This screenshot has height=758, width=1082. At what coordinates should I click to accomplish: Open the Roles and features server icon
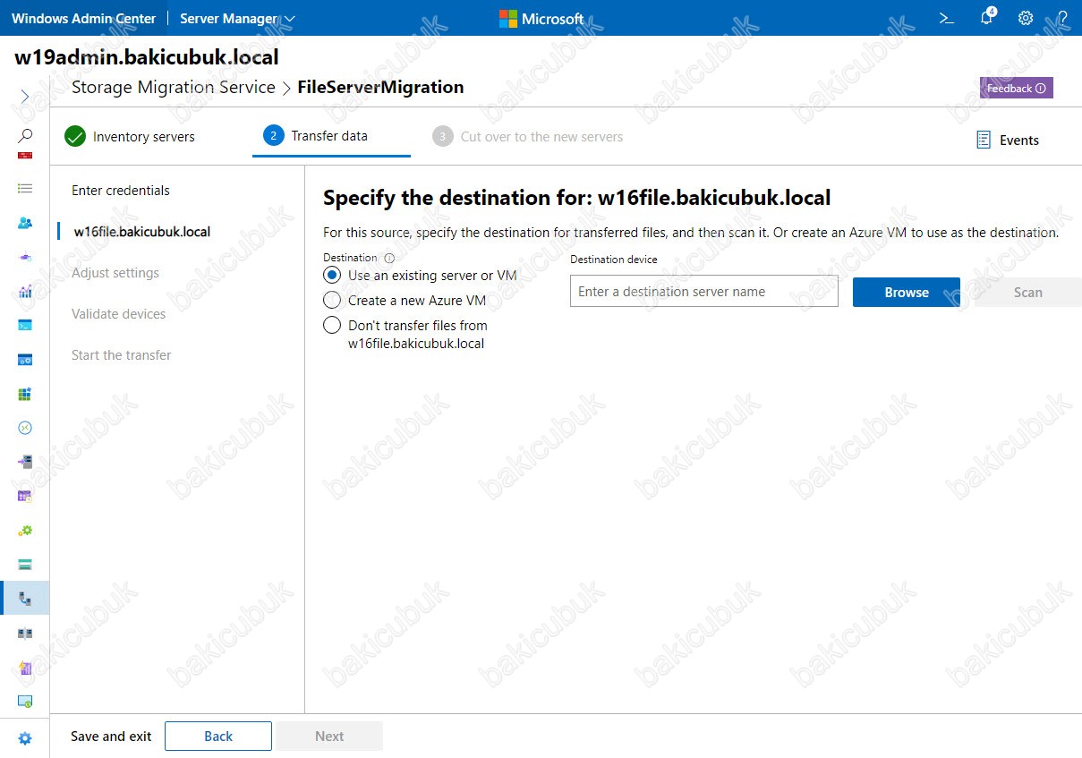tap(25, 462)
